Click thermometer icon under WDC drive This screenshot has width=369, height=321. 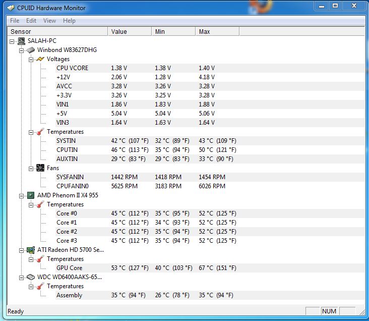coord(40,286)
